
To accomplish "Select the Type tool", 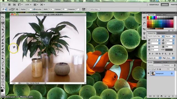I will pyautogui.click(x=3, y=65).
